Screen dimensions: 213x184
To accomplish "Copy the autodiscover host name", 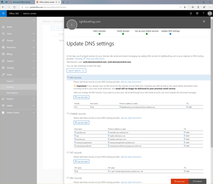I will click(x=75, y=132).
